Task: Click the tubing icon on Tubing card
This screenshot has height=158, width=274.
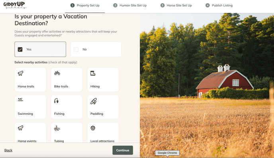Action: pos(57,128)
